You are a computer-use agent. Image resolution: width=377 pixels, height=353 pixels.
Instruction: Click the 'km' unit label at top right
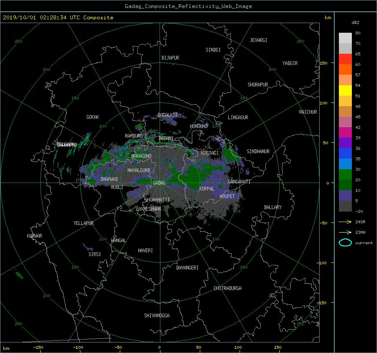coord(328,18)
